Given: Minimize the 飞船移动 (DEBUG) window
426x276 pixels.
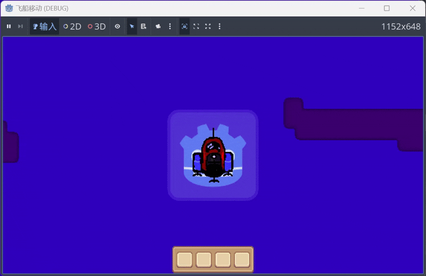Looking at the screenshot, I should tap(362, 9).
